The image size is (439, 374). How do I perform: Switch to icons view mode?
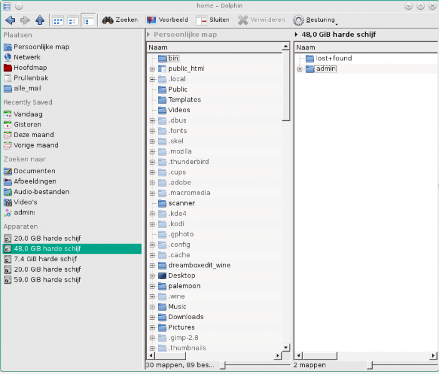[58, 20]
